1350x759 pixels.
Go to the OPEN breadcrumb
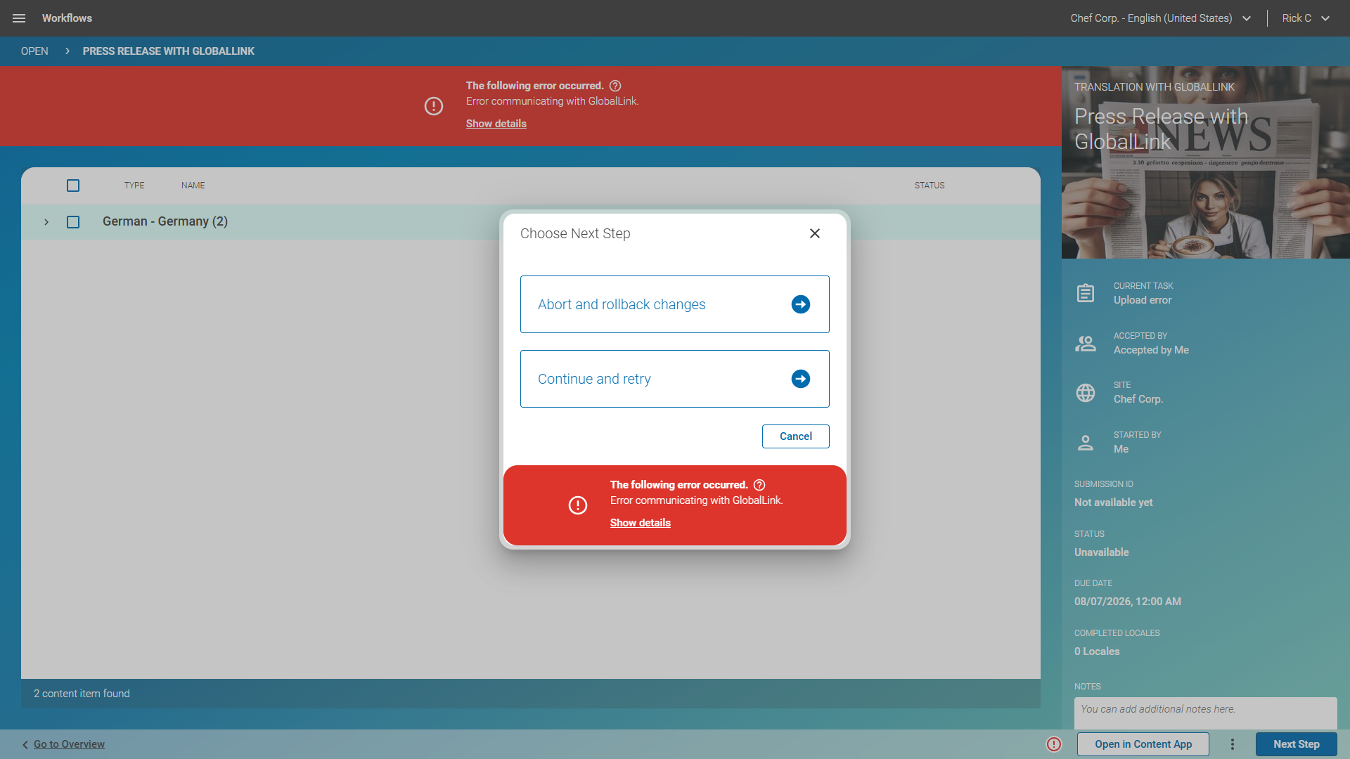click(34, 51)
